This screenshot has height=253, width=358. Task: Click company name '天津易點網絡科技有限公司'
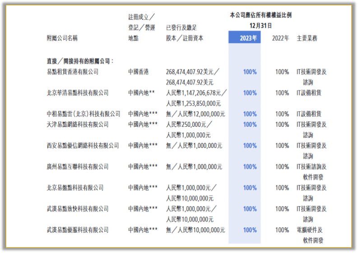pyautogui.click(x=78, y=124)
